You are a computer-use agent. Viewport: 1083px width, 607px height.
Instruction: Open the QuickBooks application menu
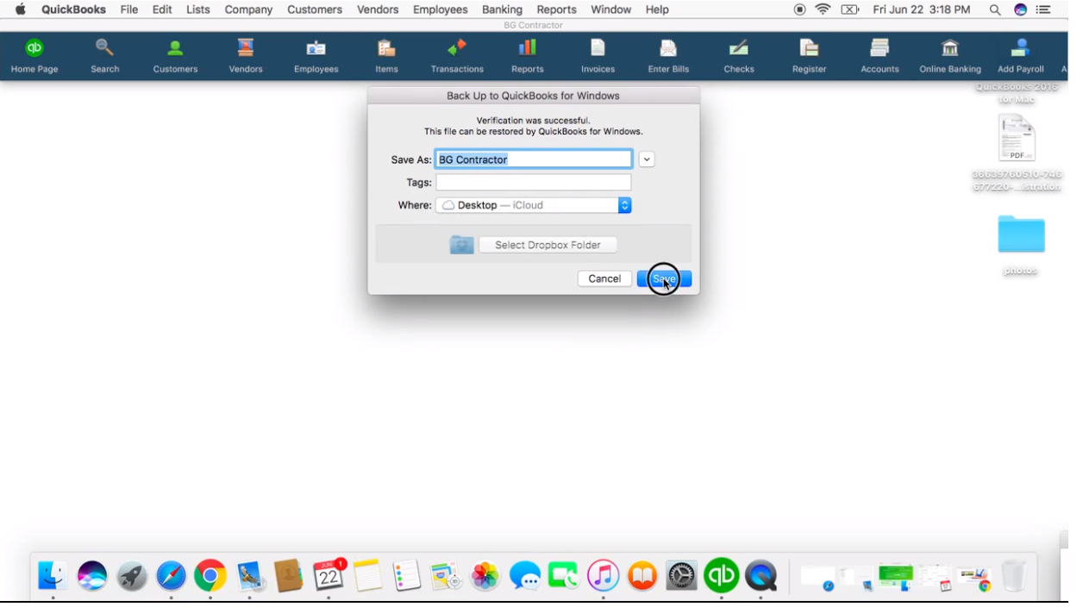[x=73, y=9]
